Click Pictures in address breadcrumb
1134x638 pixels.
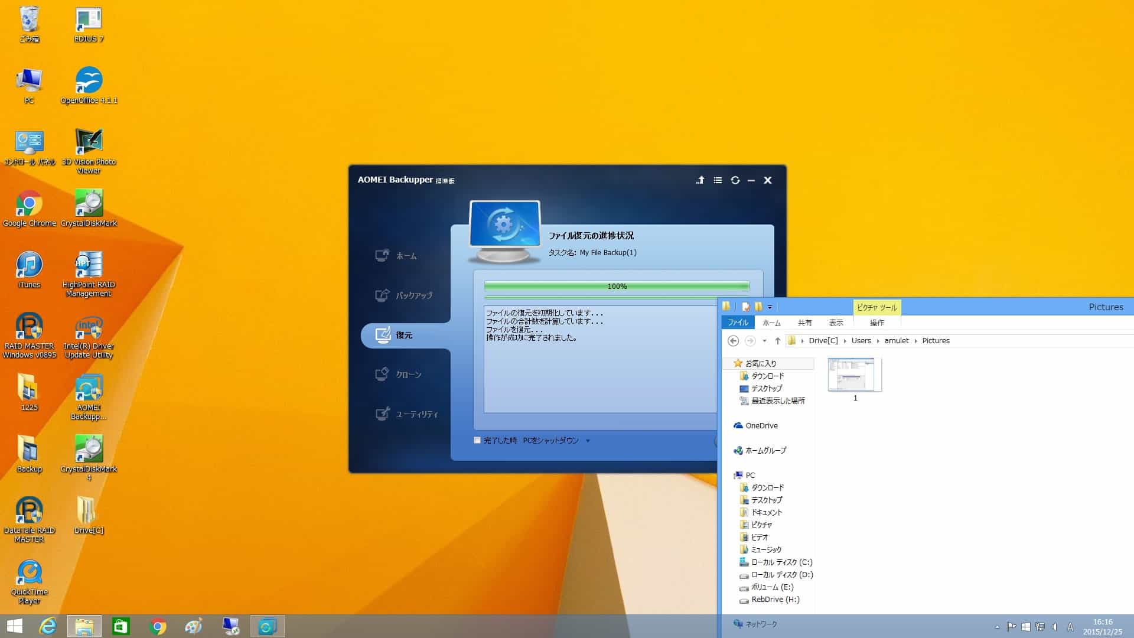(x=936, y=341)
